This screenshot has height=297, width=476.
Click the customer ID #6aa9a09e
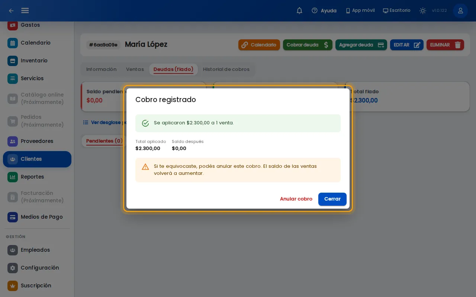(x=103, y=45)
